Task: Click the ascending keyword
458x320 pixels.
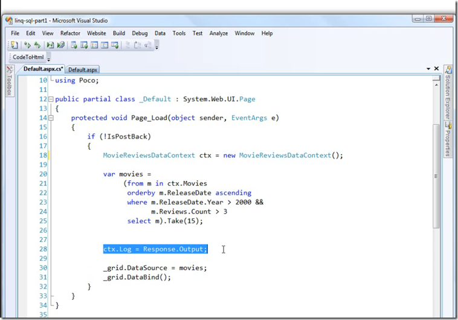Action: coord(233,193)
